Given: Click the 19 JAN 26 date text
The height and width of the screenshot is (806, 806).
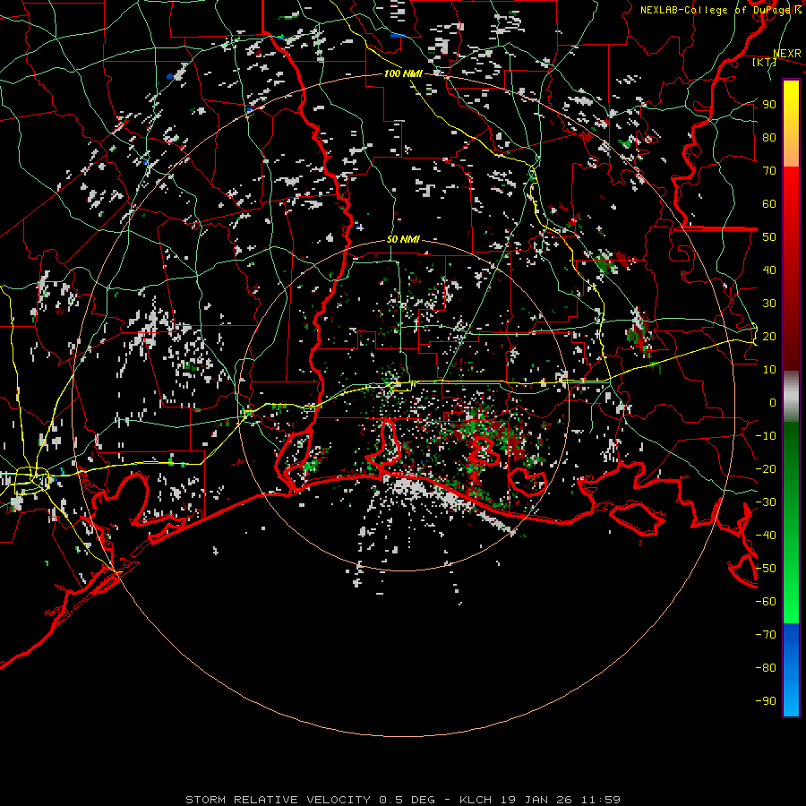Looking at the screenshot, I should click(536, 800).
